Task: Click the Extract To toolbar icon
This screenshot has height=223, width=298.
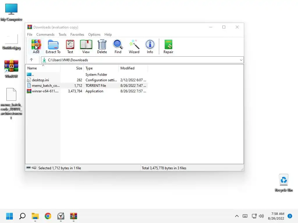Action: pos(53,46)
